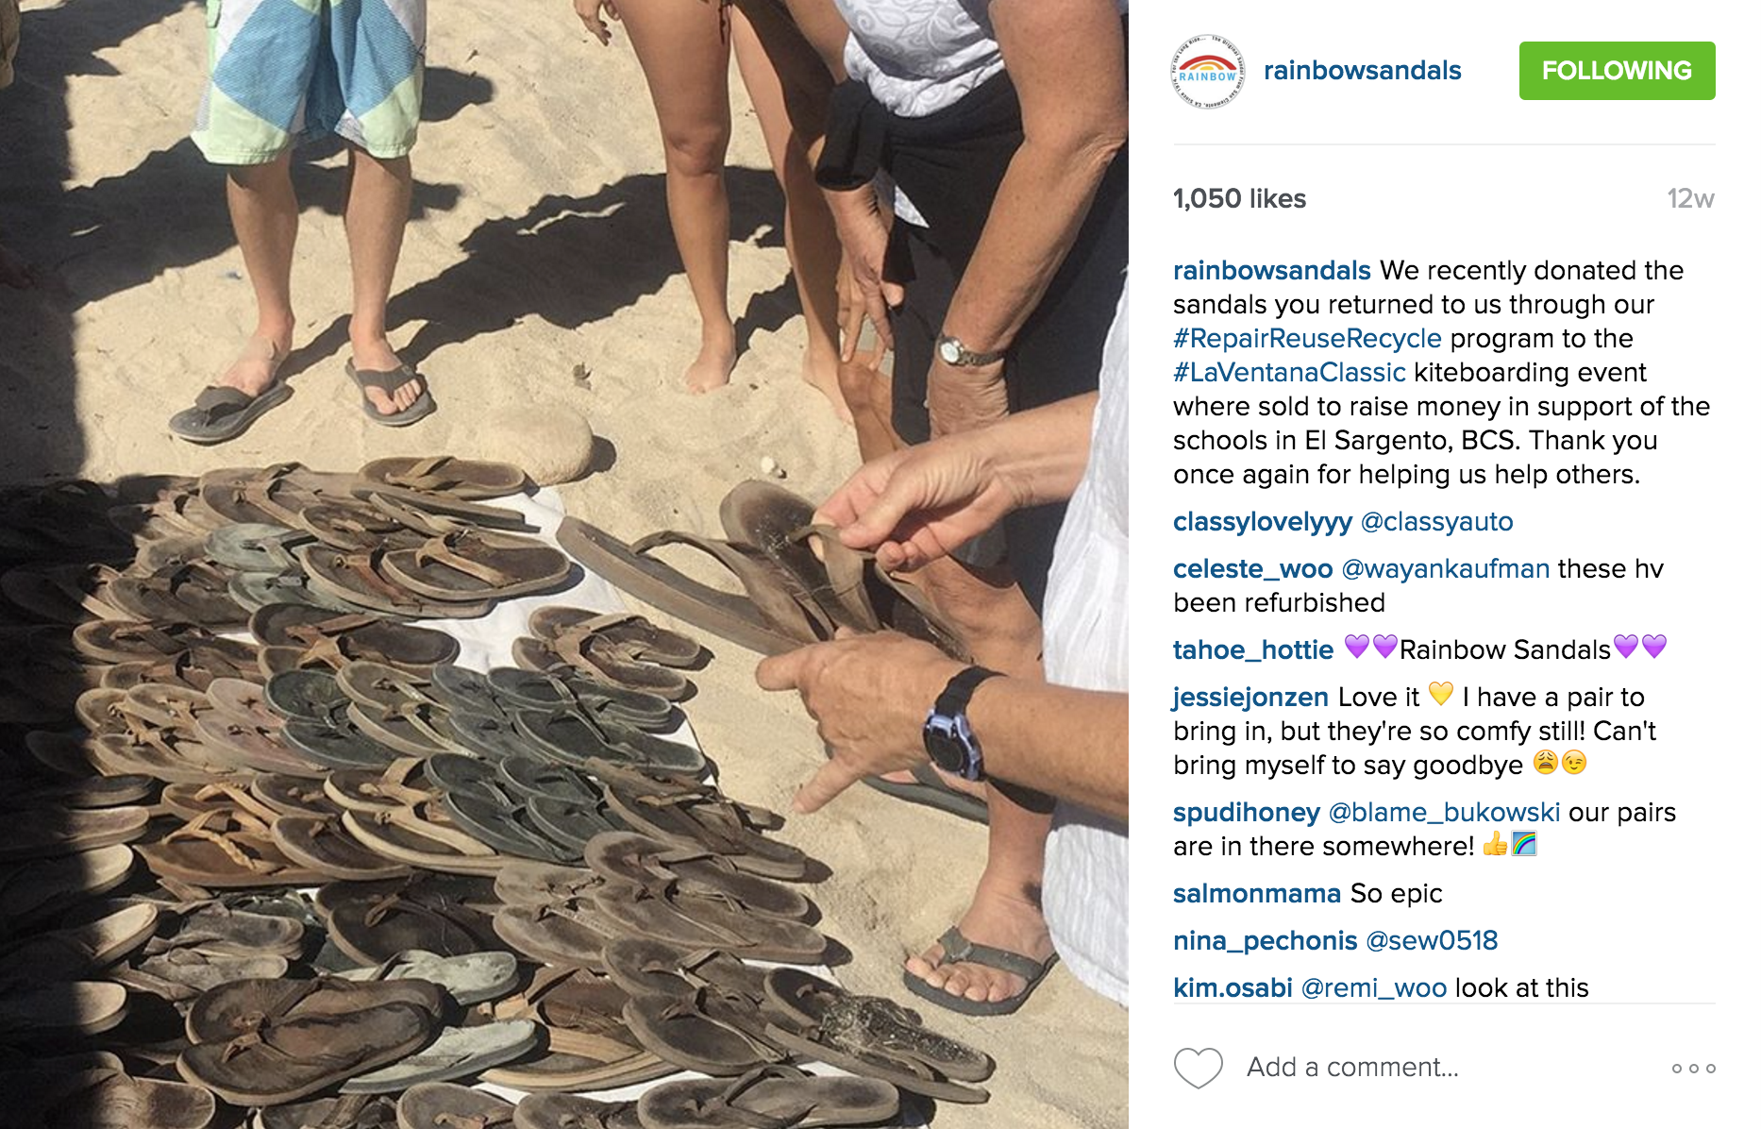Visit the @classyauto mentioned account
The image size is (1761, 1129).
[x=1436, y=521]
